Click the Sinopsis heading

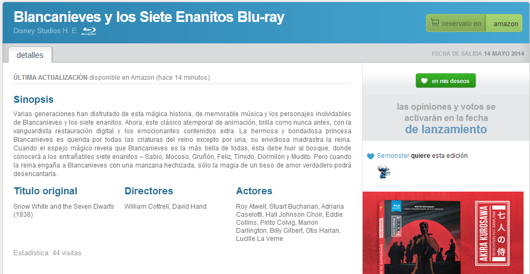(33, 100)
